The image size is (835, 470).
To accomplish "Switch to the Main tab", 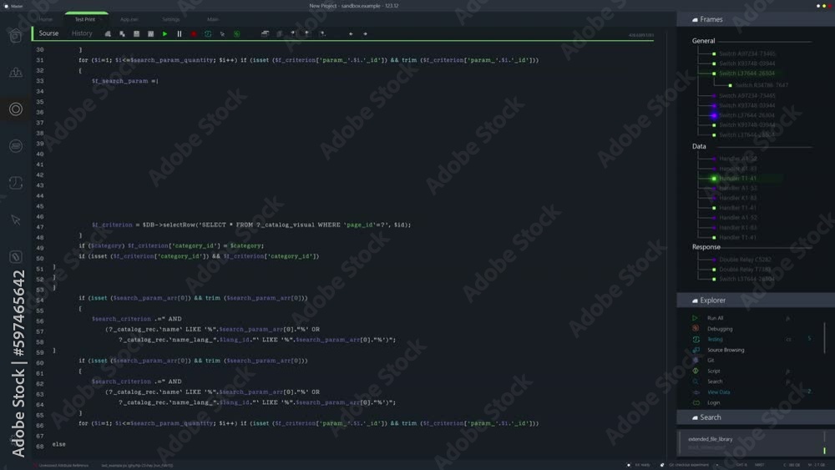I will click(x=213, y=19).
